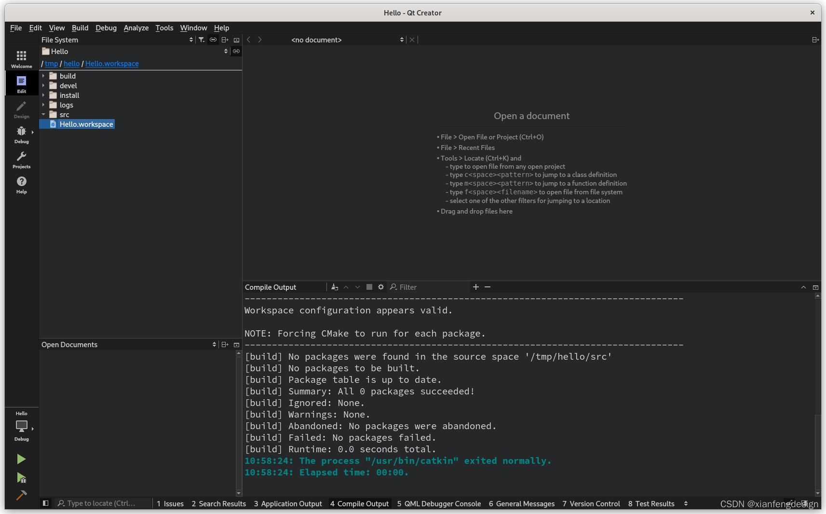
Task: Open the no document selector dropdown
Action: [x=347, y=40]
